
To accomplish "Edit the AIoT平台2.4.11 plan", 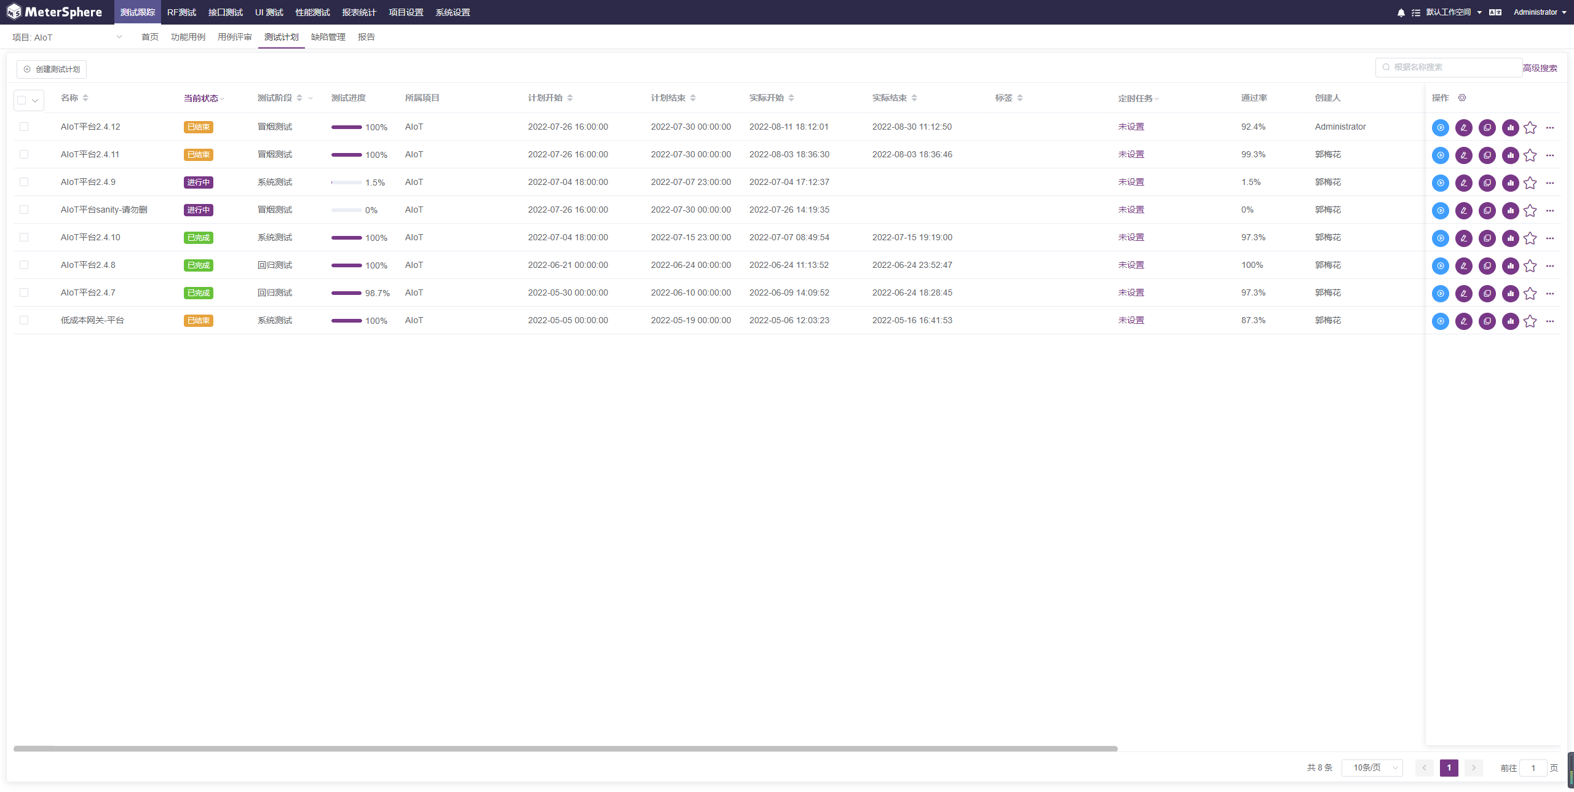I will tap(1463, 155).
